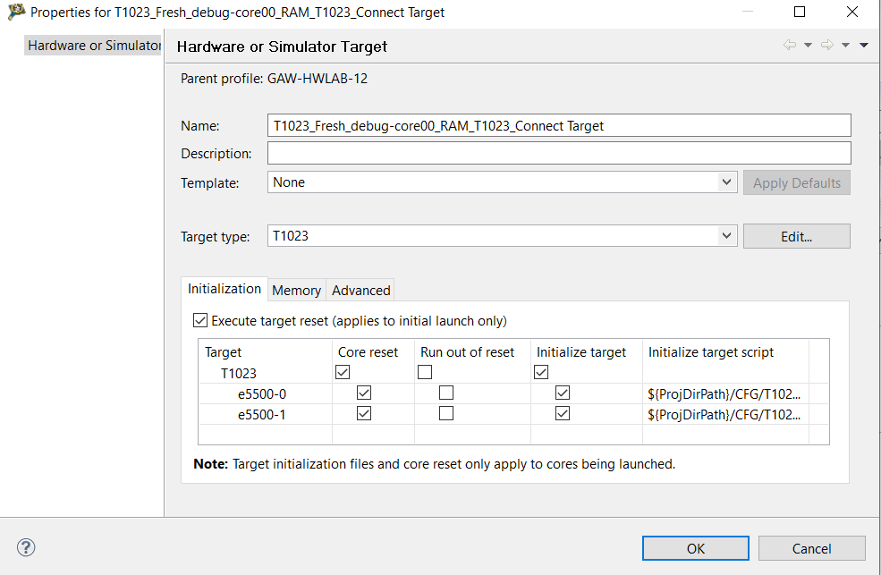Open back history dropdown arrow
Viewport: 881px width, 575px height.
[808, 46]
